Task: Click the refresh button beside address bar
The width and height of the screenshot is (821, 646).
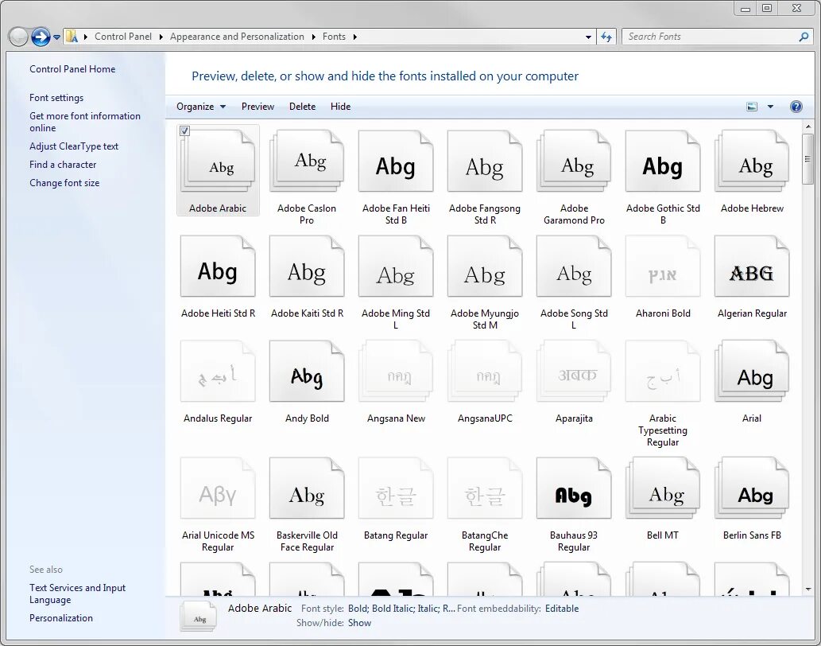Action: coord(606,37)
